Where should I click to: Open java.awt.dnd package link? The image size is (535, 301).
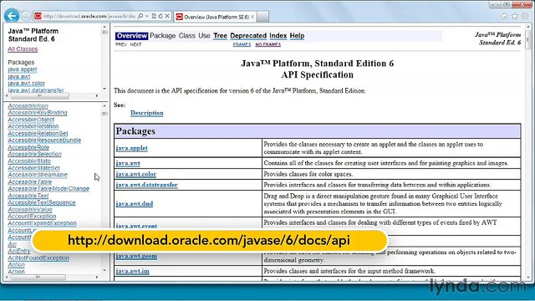pos(135,204)
